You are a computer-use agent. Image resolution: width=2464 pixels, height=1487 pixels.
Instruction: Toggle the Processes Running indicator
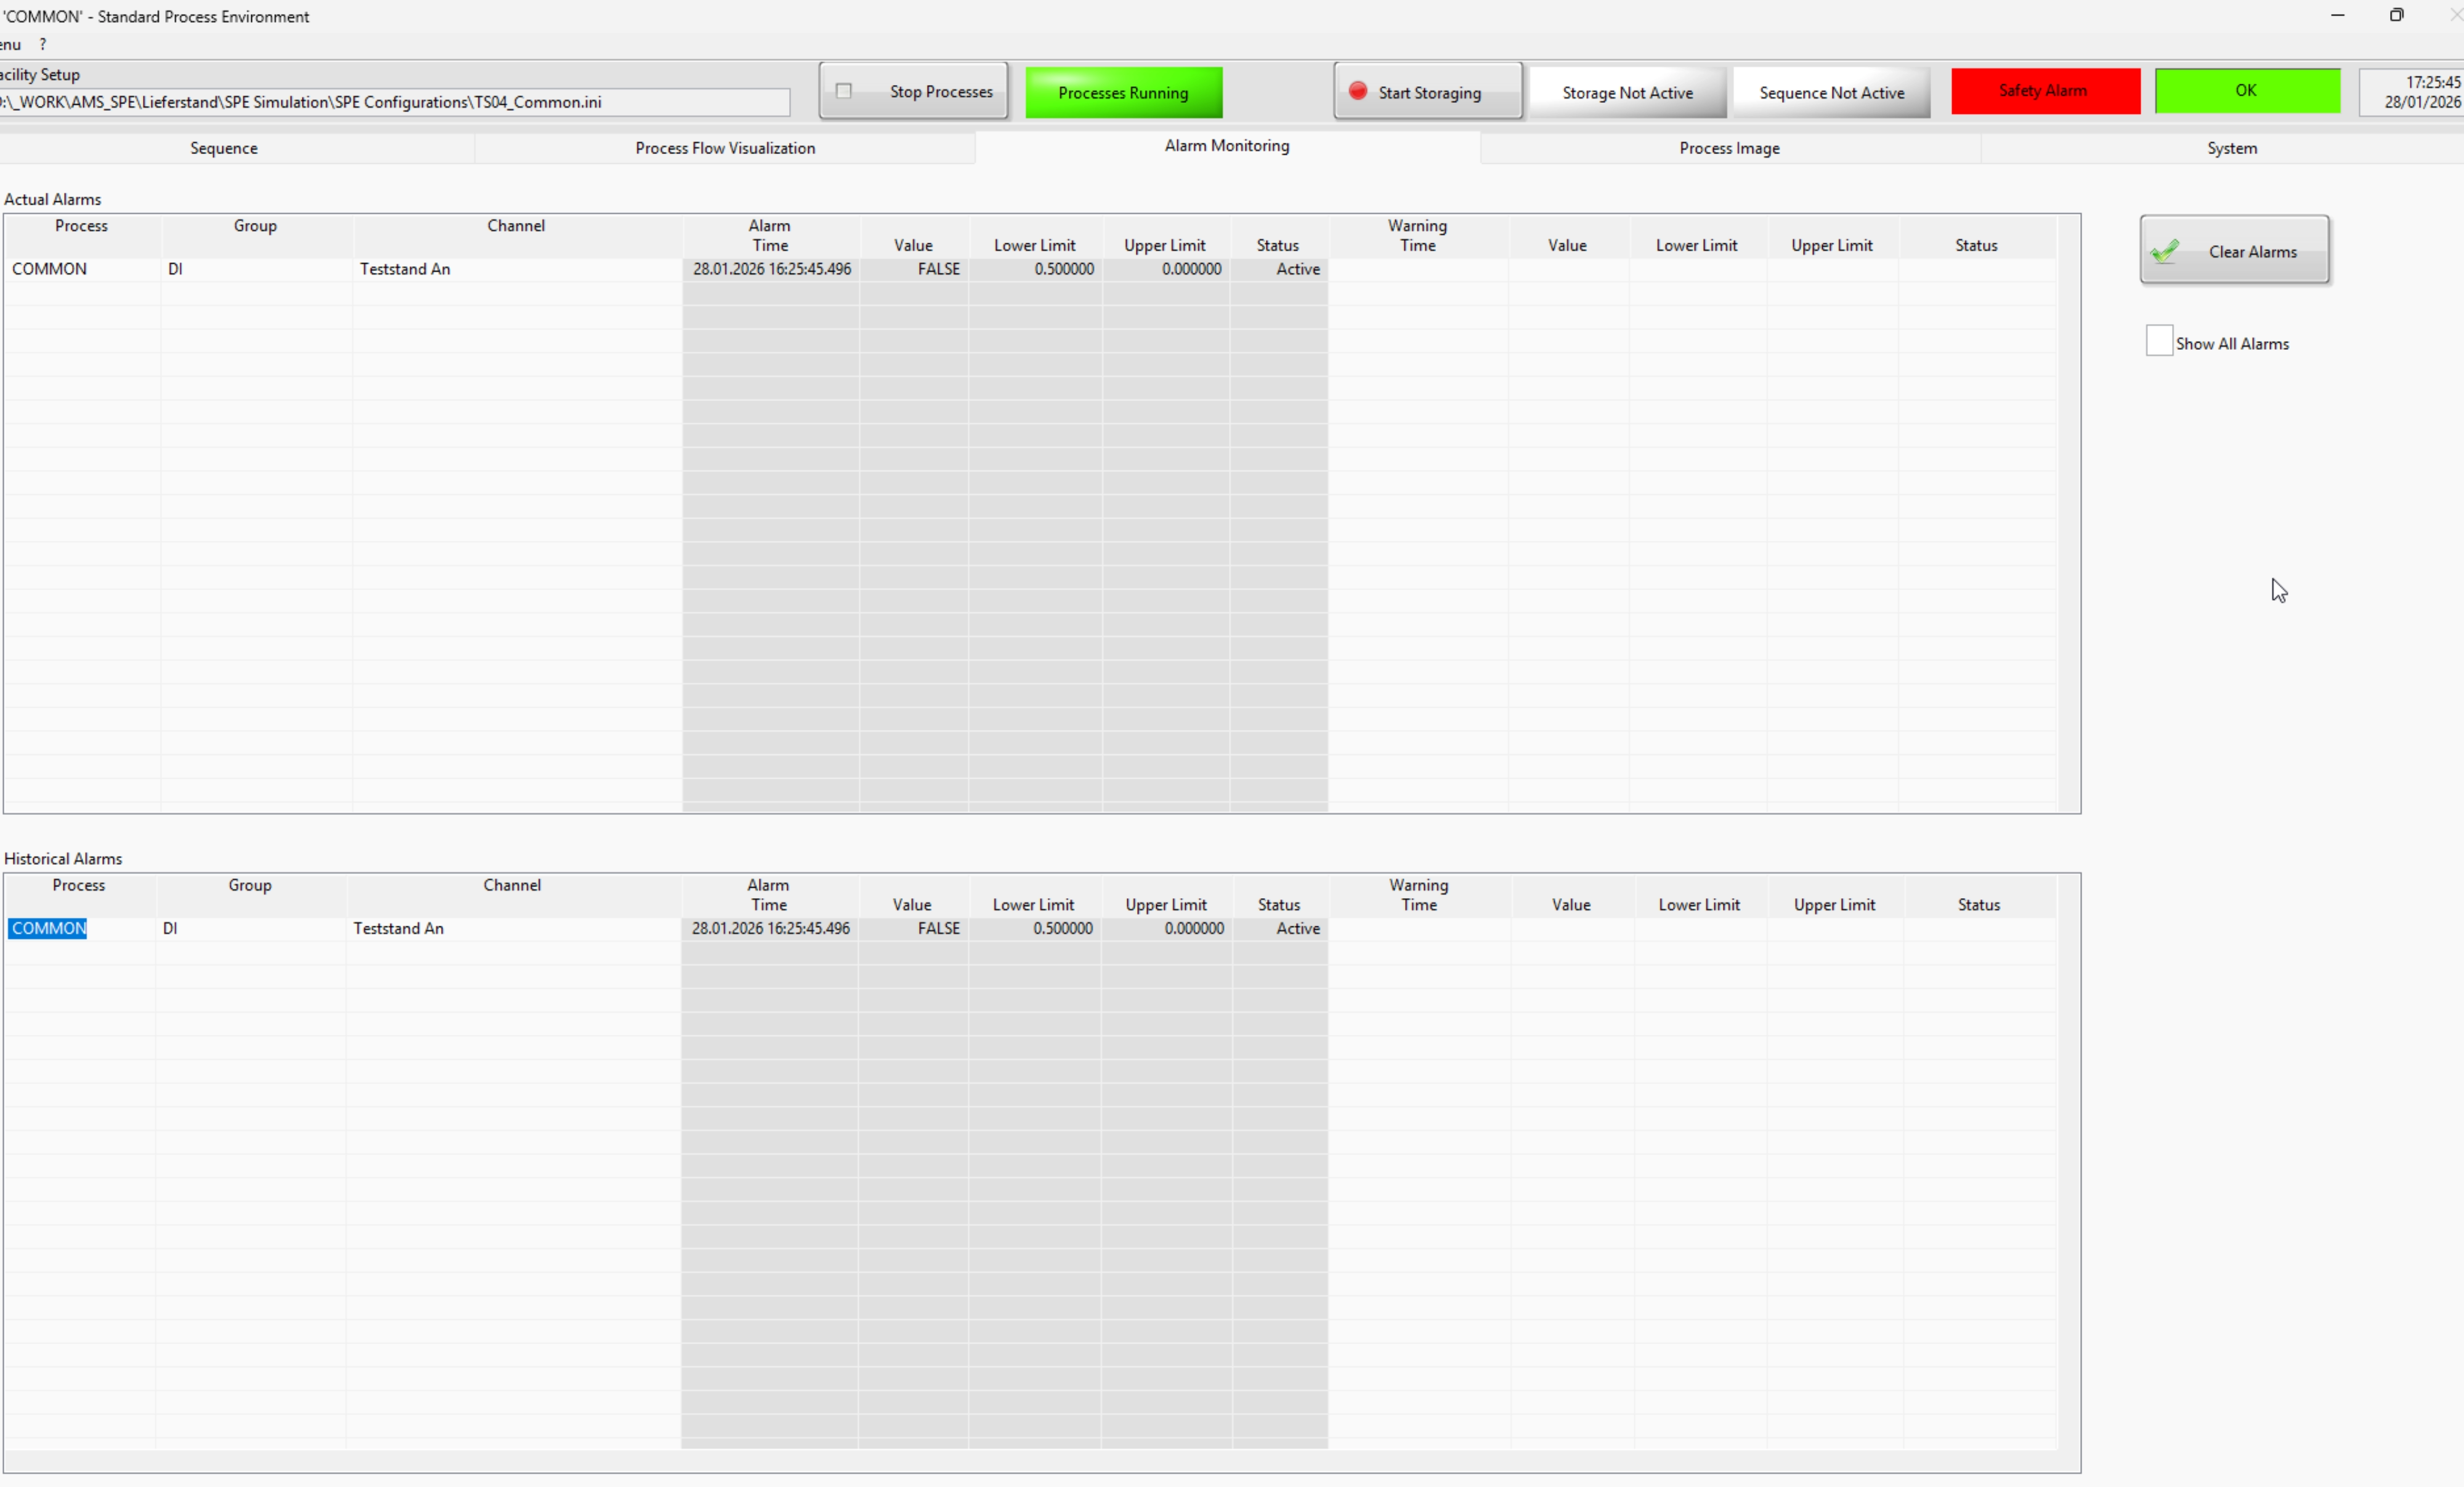tap(1123, 93)
